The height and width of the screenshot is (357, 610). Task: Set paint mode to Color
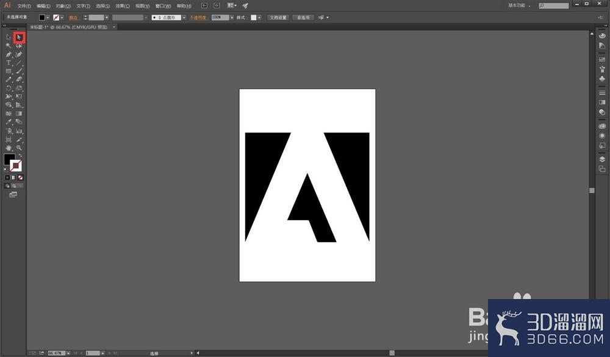coord(7,178)
